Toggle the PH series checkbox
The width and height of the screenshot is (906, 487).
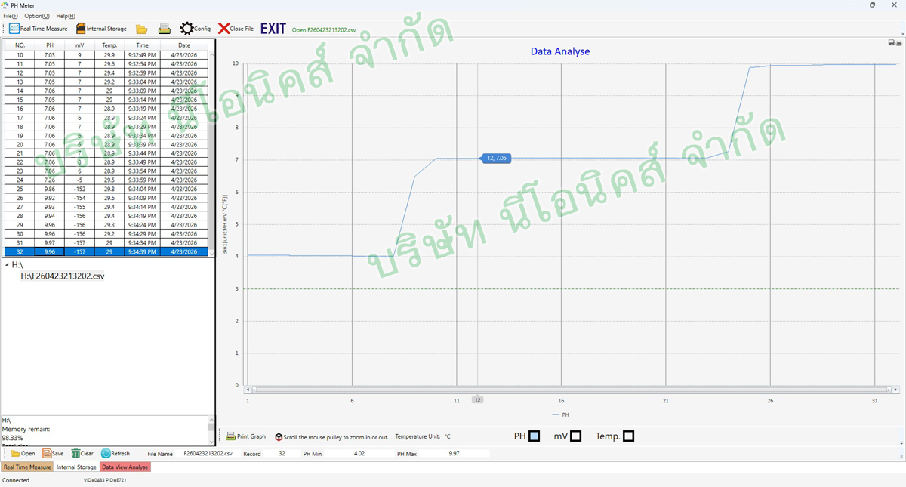(x=534, y=436)
